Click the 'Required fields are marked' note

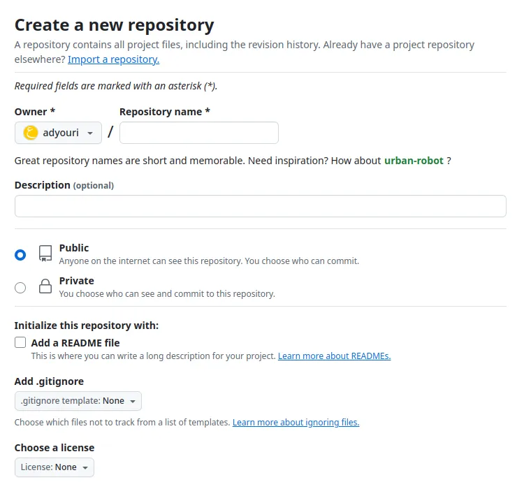[x=116, y=86]
